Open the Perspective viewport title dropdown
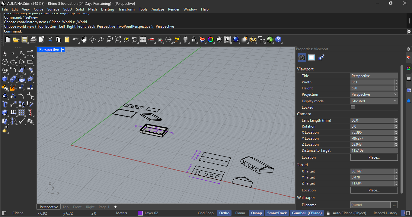This screenshot has width=412, height=217. (x=62, y=49)
